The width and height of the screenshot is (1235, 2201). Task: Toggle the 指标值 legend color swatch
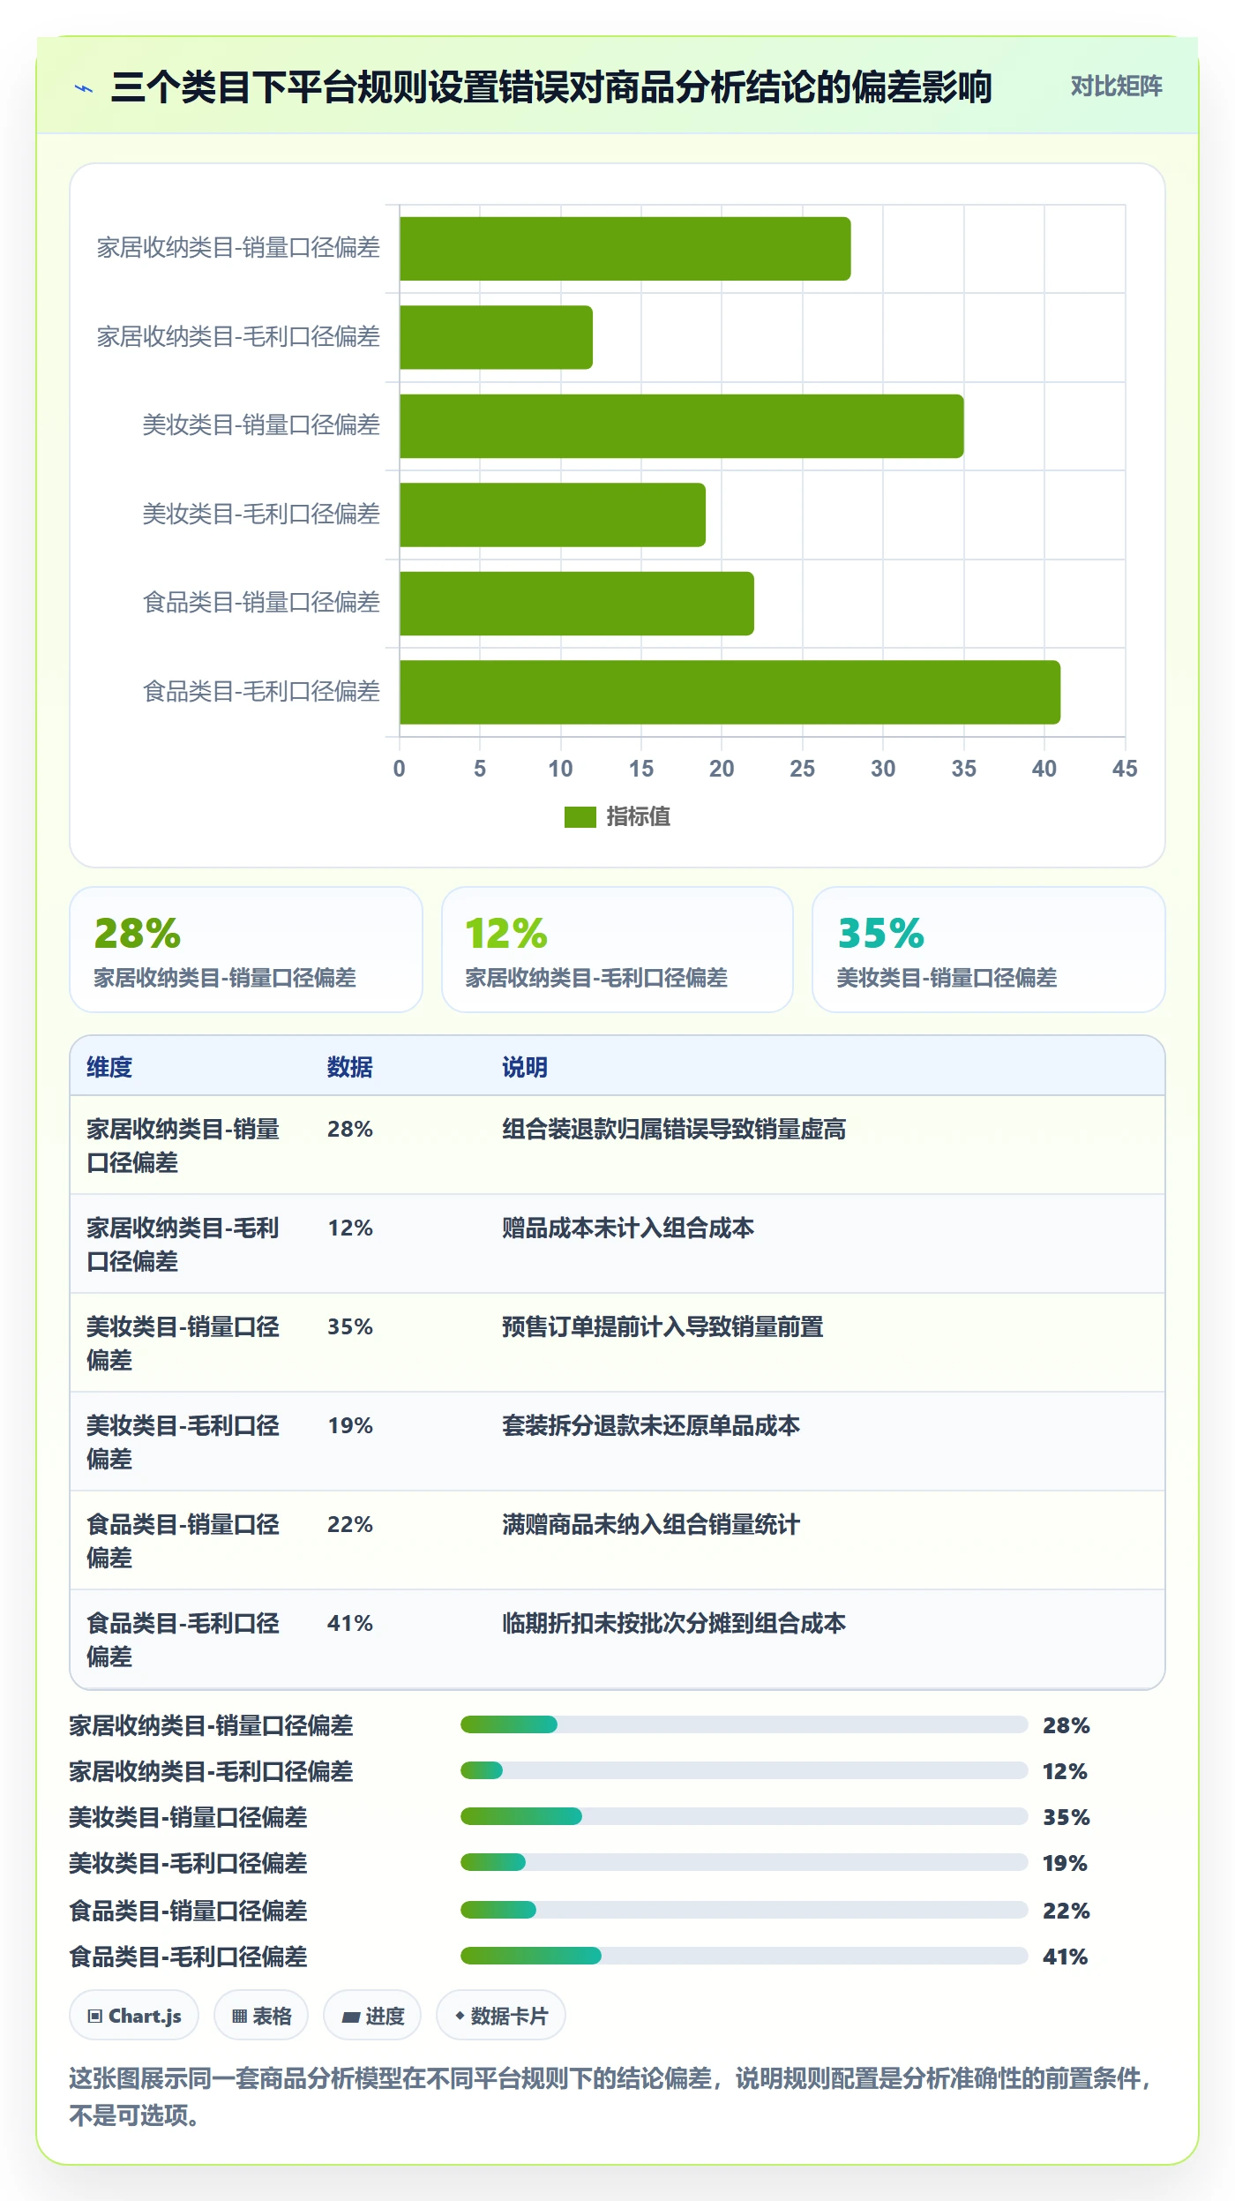(580, 817)
